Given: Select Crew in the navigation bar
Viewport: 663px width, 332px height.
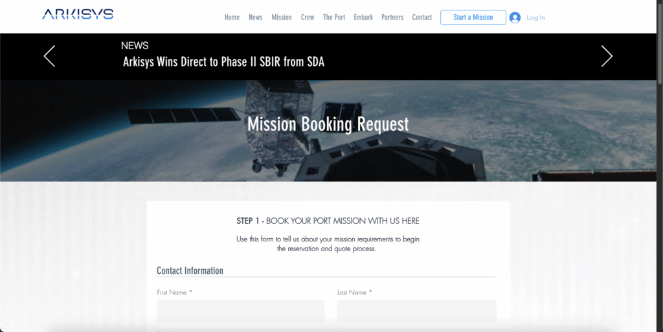Looking at the screenshot, I should click(x=308, y=17).
